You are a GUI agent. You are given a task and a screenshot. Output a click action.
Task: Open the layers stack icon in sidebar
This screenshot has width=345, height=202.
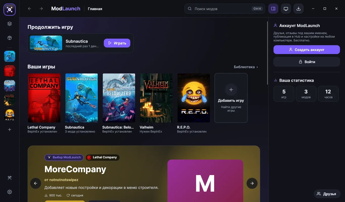tap(10, 24)
